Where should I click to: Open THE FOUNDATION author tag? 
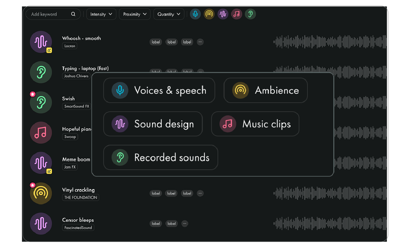80,198
